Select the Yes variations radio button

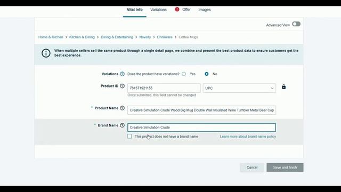tap(184, 74)
